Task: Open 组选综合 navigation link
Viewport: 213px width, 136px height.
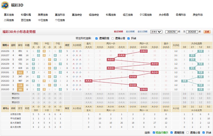Action: pos(94,15)
